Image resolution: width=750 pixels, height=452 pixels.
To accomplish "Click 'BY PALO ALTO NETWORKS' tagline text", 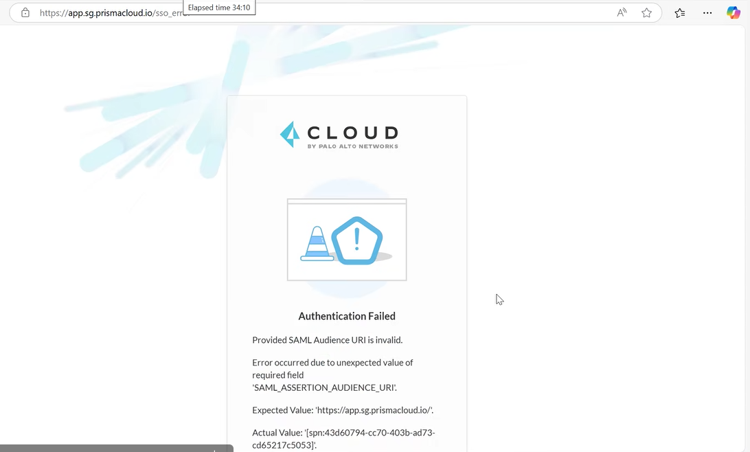I will [x=352, y=146].
